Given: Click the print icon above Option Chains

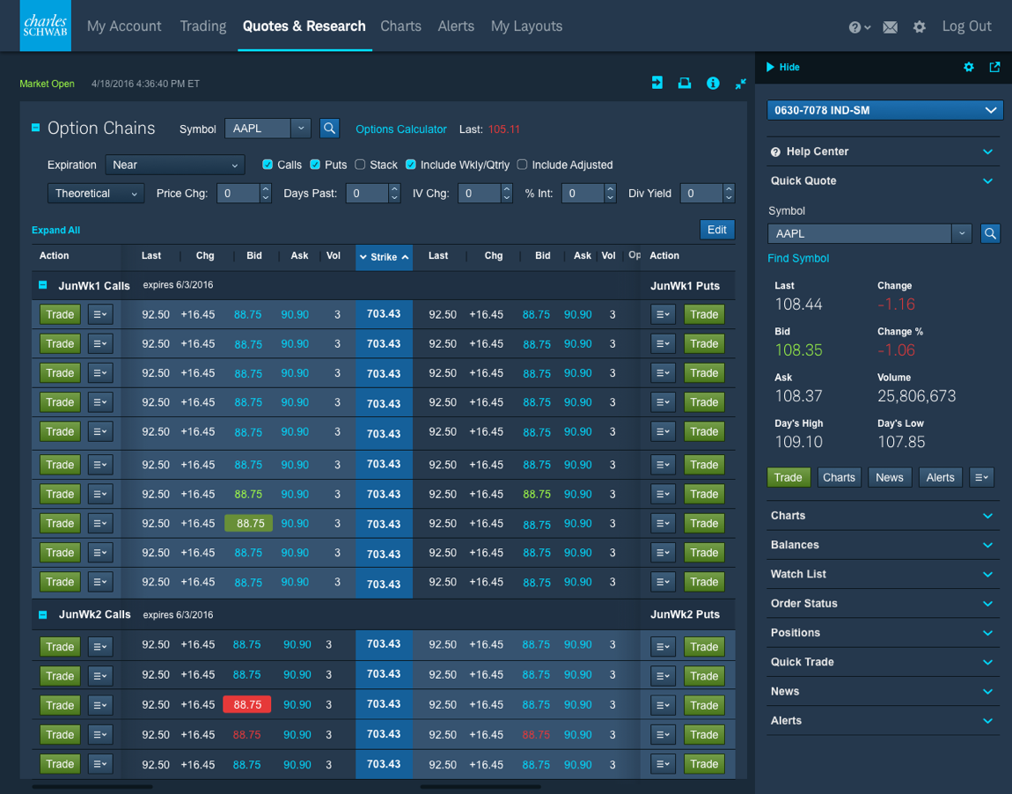Looking at the screenshot, I should coord(684,83).
